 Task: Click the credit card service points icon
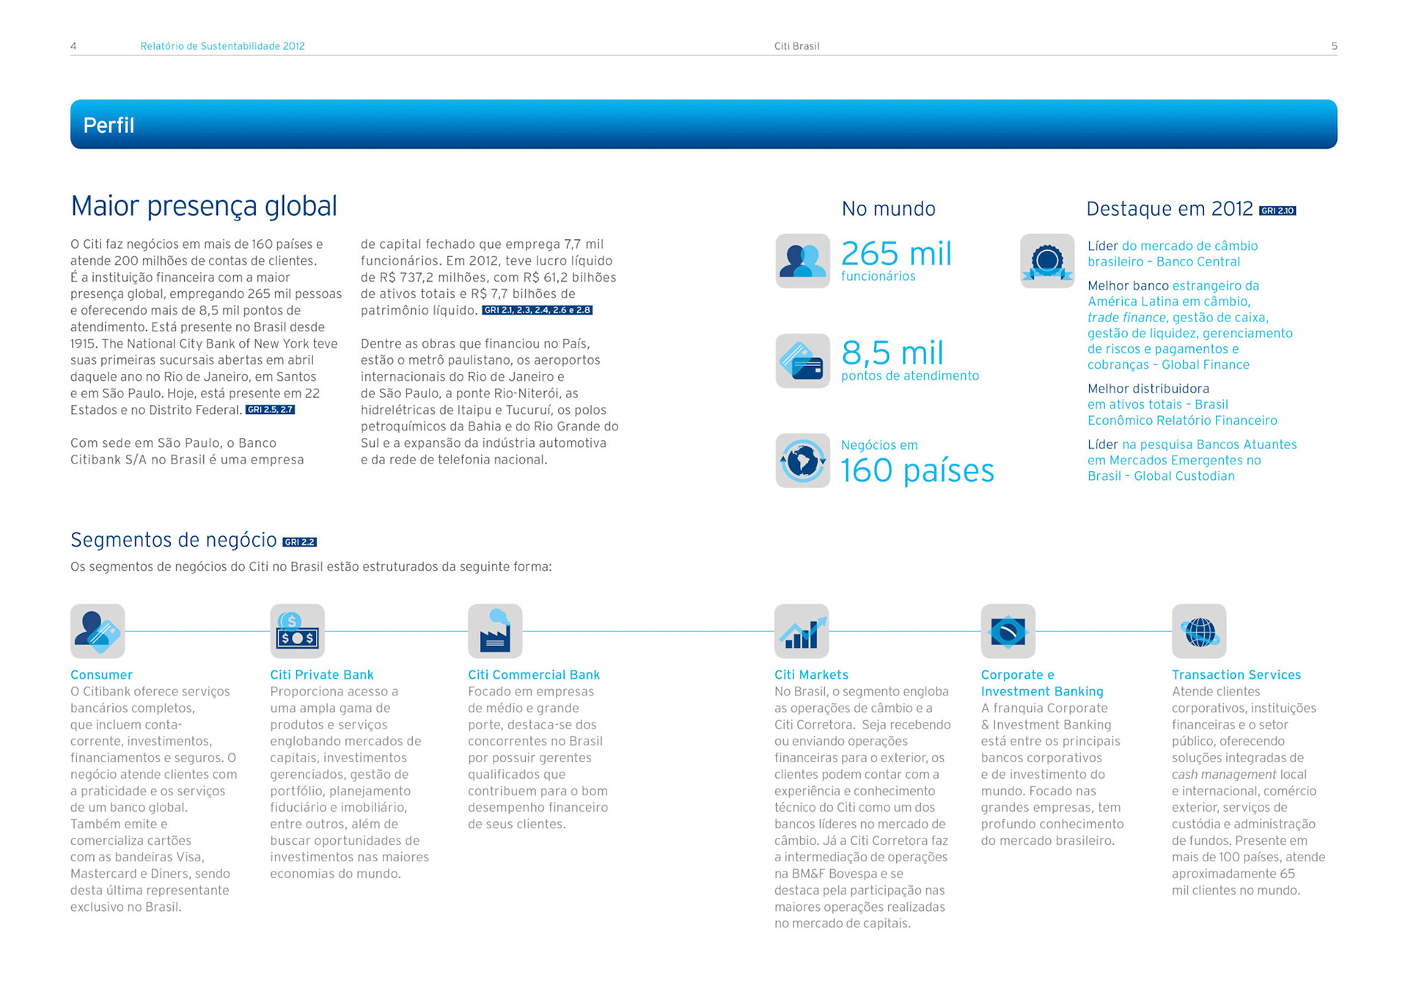tap(802, 360)
